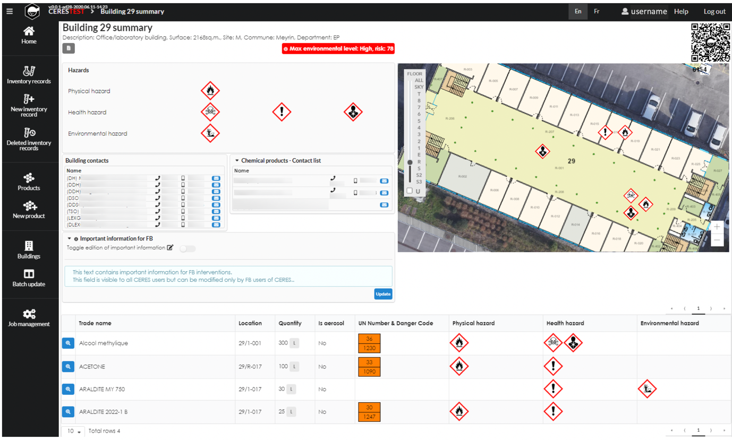The height and width of the screenshot is (440, 732).
Task: Open the Help menu item
Action: point(681,11)
